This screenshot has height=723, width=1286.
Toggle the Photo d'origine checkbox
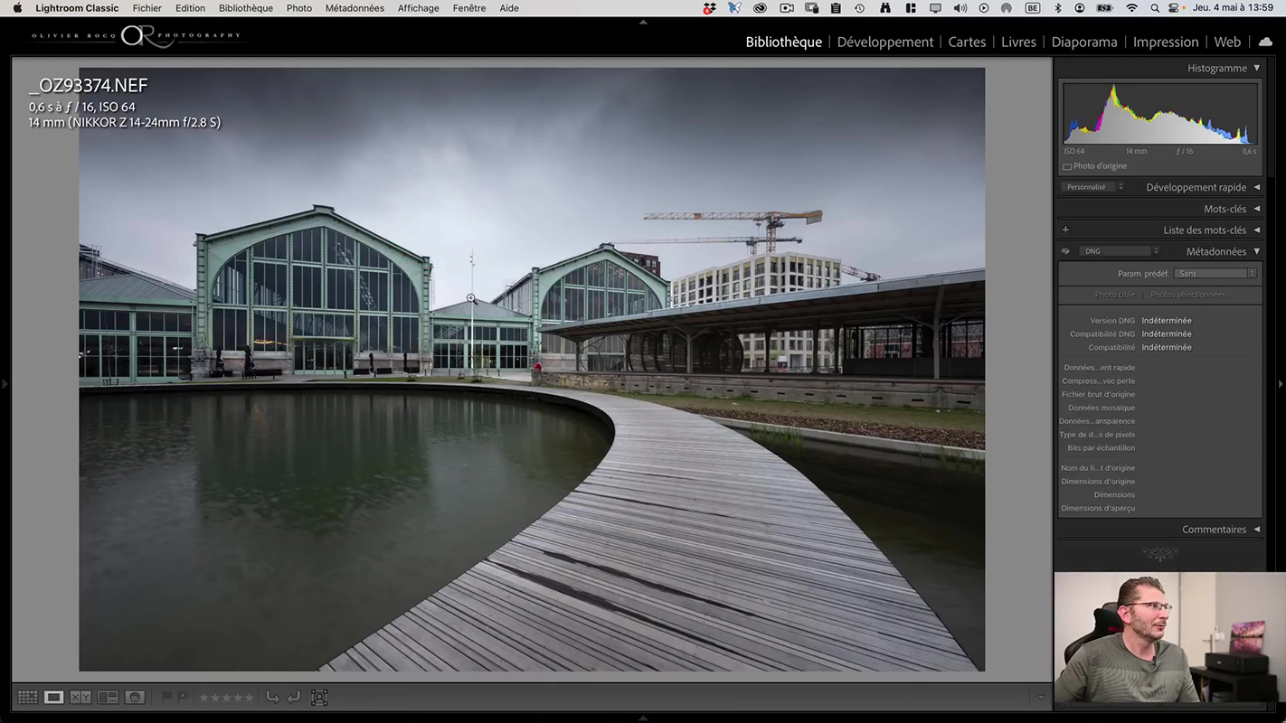[x=1067, y=166]
